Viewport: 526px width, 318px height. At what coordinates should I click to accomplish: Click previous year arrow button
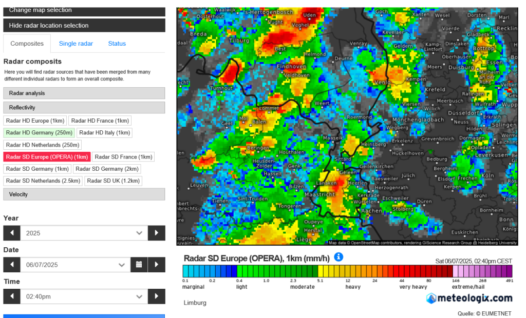tap(11, 233)
